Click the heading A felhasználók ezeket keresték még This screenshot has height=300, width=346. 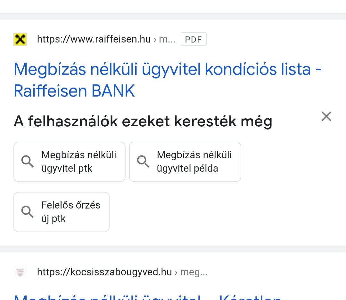tap(143, 121)
